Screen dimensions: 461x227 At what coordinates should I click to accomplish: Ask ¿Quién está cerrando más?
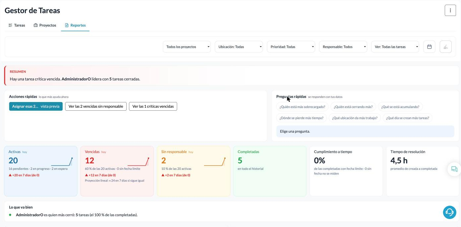pos(353,107)
